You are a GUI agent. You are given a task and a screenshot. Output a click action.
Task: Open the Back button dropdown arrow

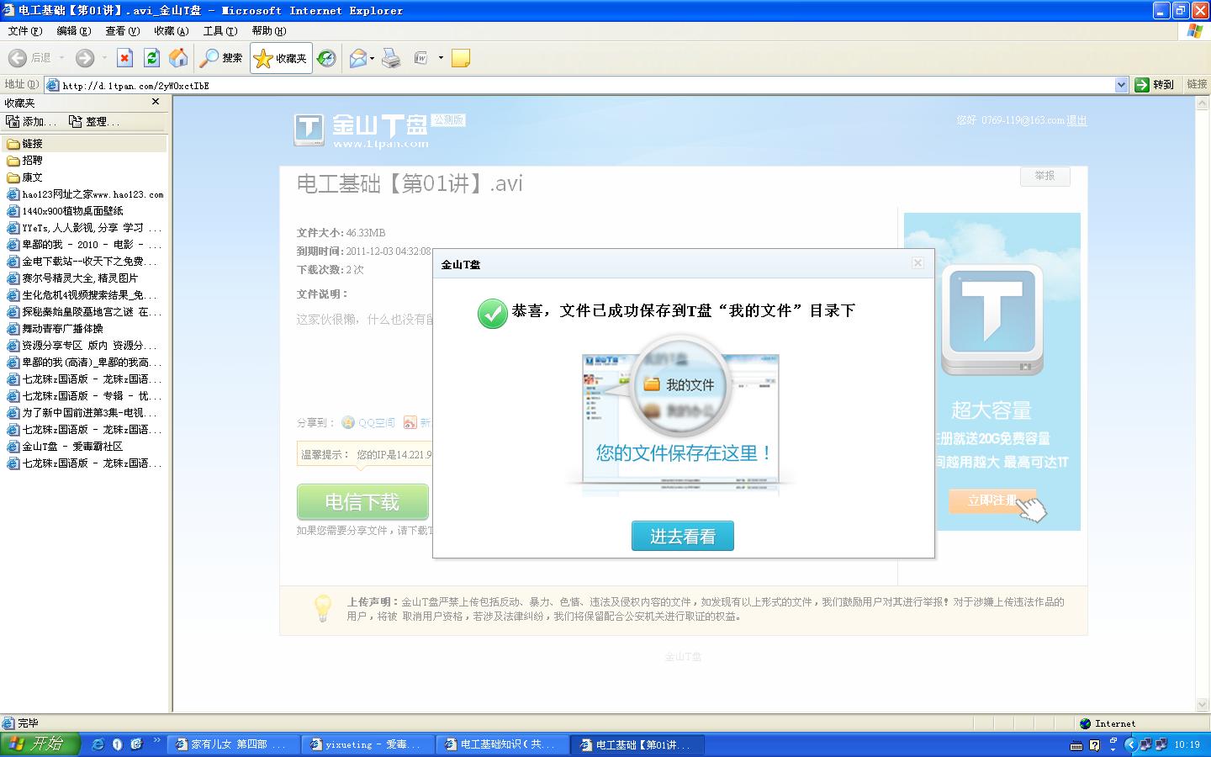click(x=63, y=57)
